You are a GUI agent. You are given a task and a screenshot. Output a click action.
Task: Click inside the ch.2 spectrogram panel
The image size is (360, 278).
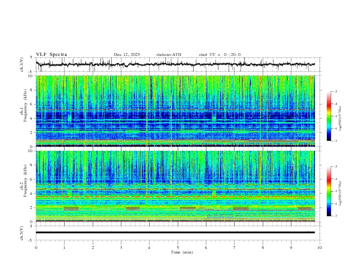click(x=175, y=186)
